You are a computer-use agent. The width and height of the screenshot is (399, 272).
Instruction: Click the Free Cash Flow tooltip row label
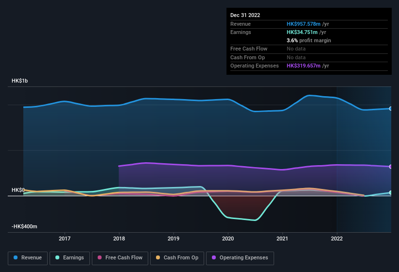(x=249, y=49)
